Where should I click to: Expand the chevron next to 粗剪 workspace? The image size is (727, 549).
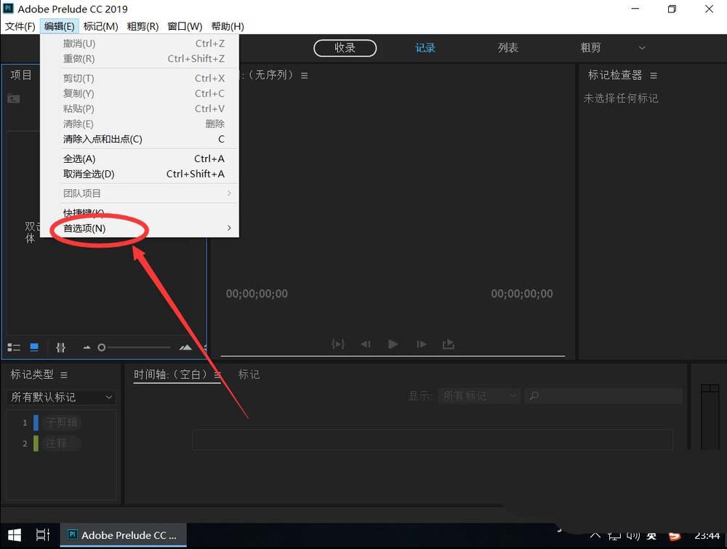pyautogui.click(x=641, y=47)
